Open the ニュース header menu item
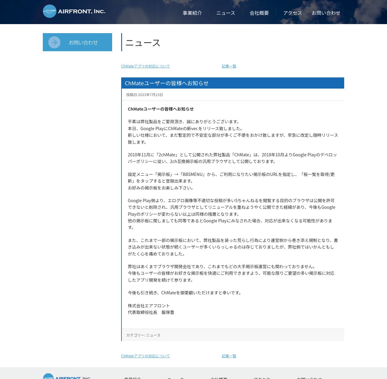387x379 pixels. [x=226, y=13]
